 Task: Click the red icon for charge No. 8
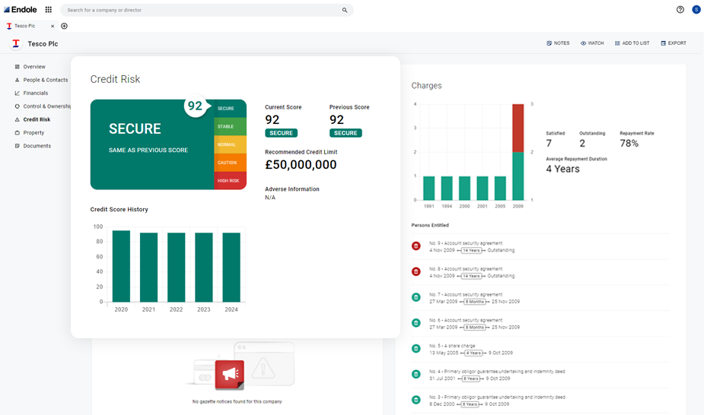416,271
